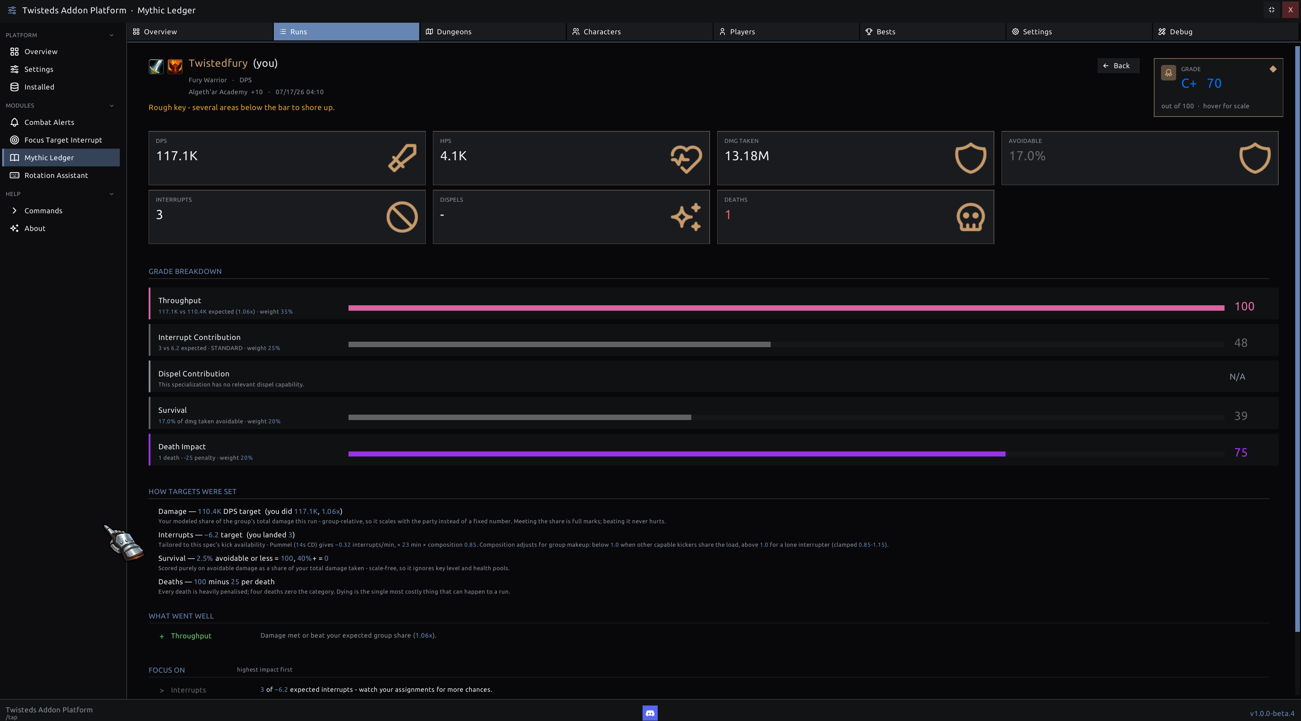Viewport: 1301px width, 721px height.
Task: Click the armored gauntlet mascot icon
Action: pos(124,543)
